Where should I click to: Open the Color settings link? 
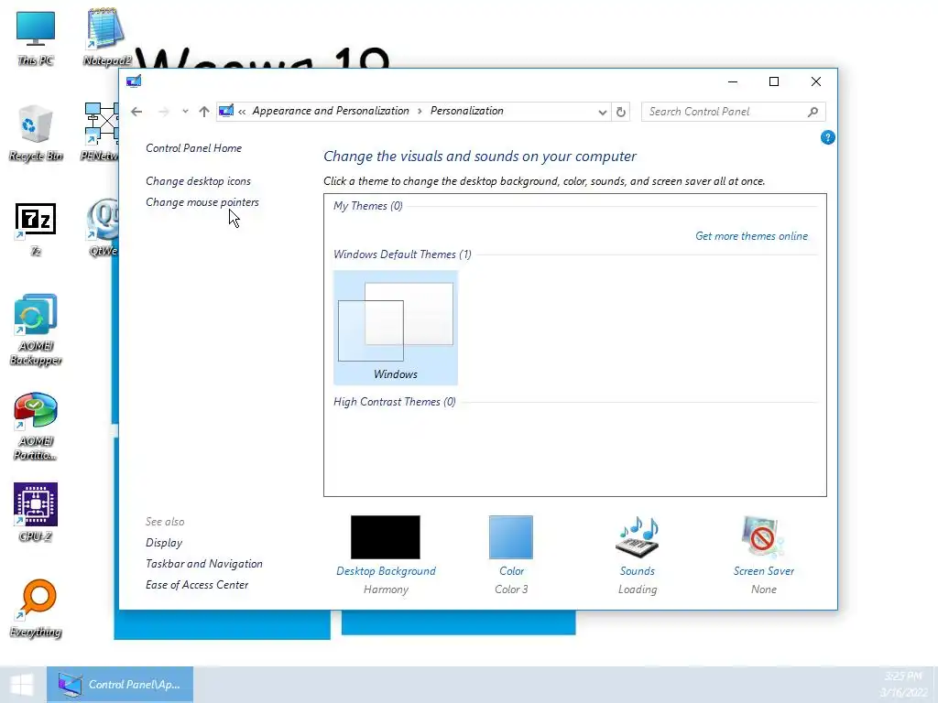(x=511, y=571)
